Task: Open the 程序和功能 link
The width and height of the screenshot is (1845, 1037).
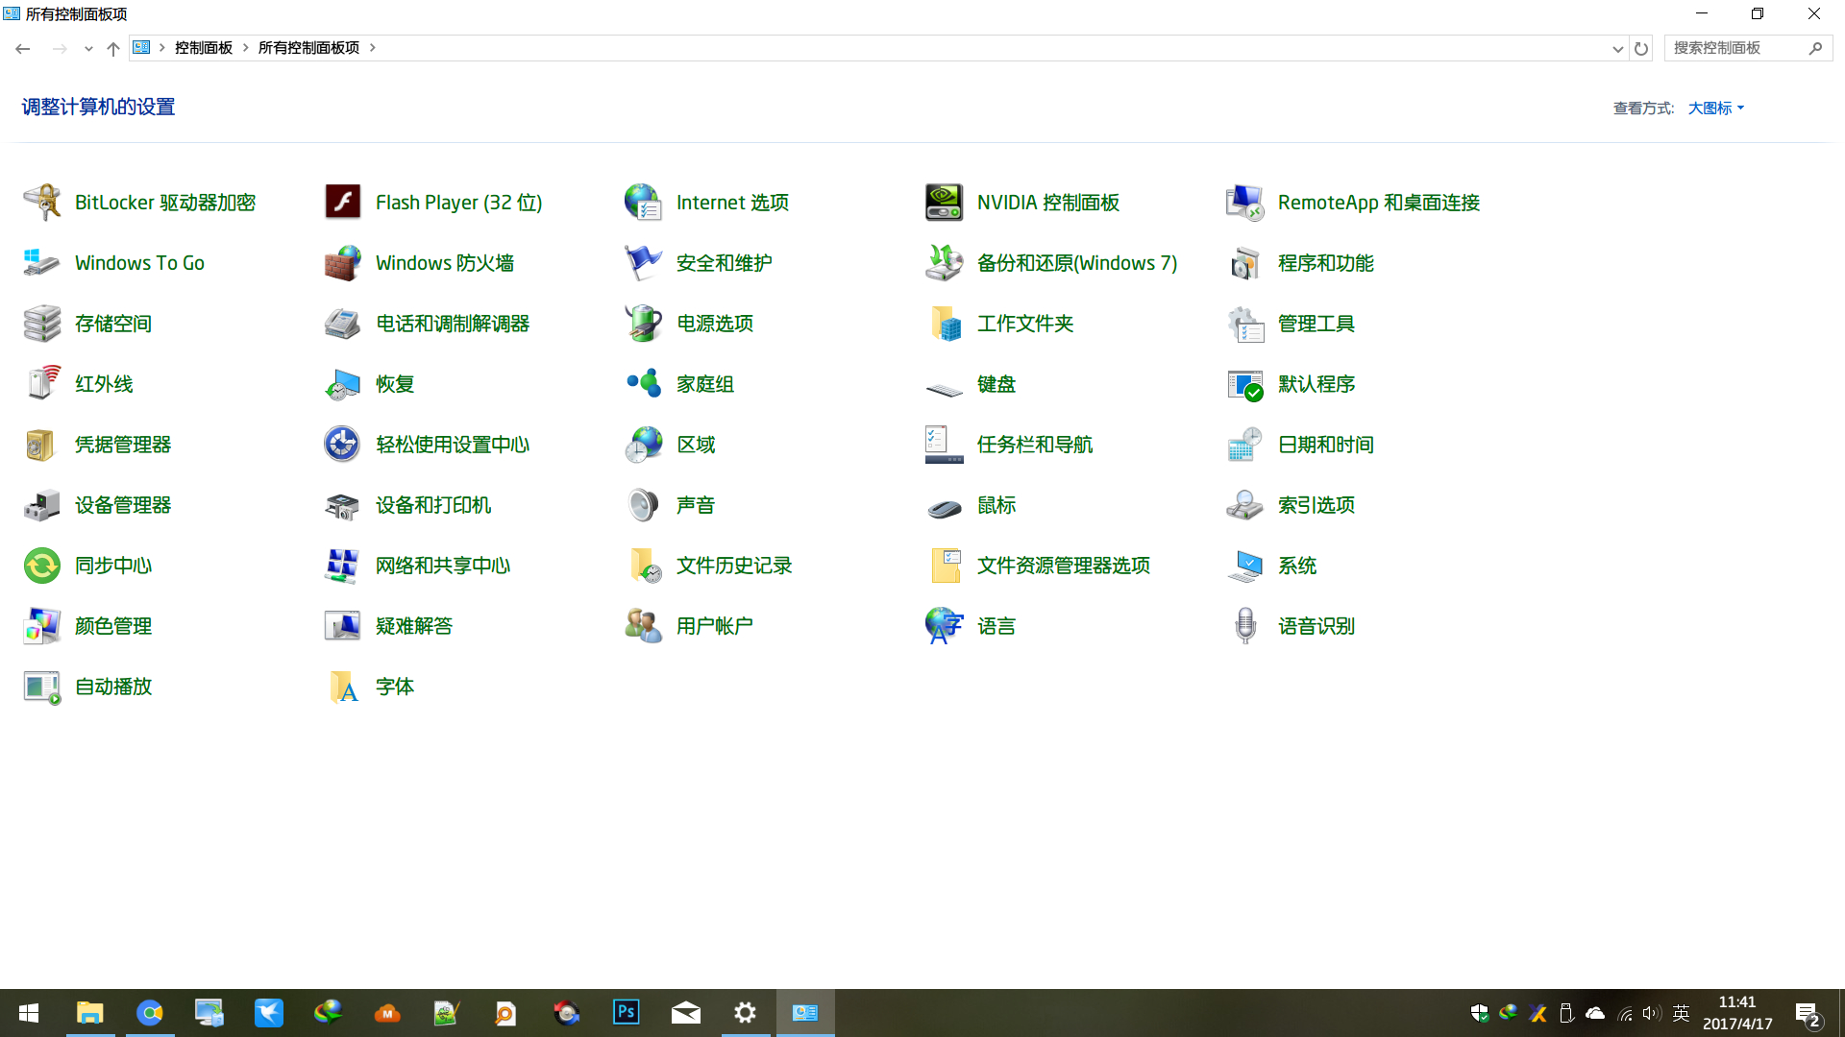Action: click(x=1325, y=263)
